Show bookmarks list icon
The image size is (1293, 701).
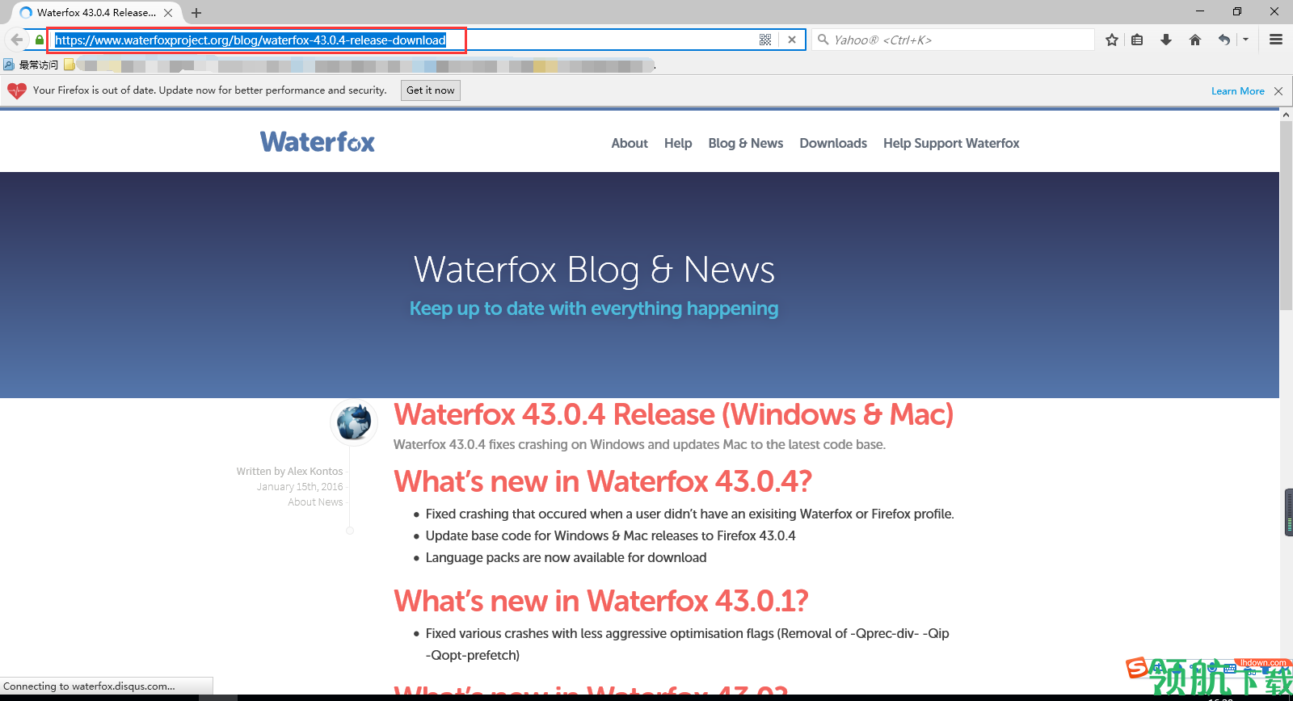coord(1137,40)
